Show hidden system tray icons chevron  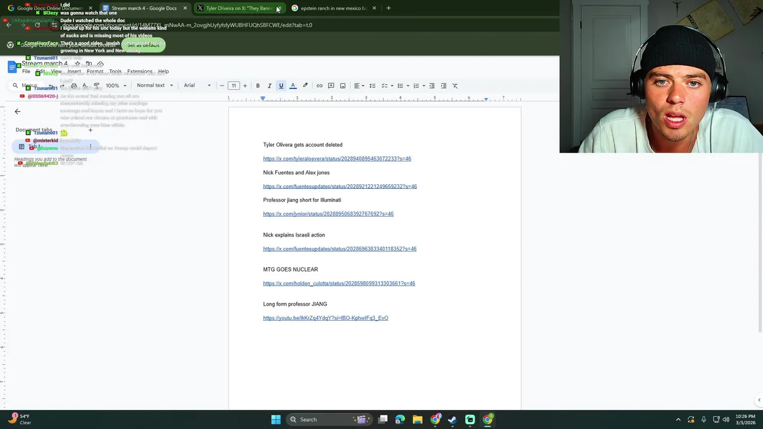(678, 419)
